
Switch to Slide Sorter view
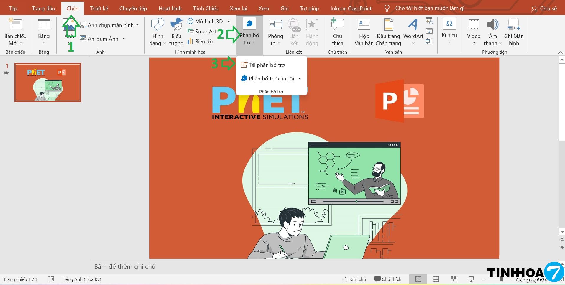pyautogui.click(x=436, y=279)
